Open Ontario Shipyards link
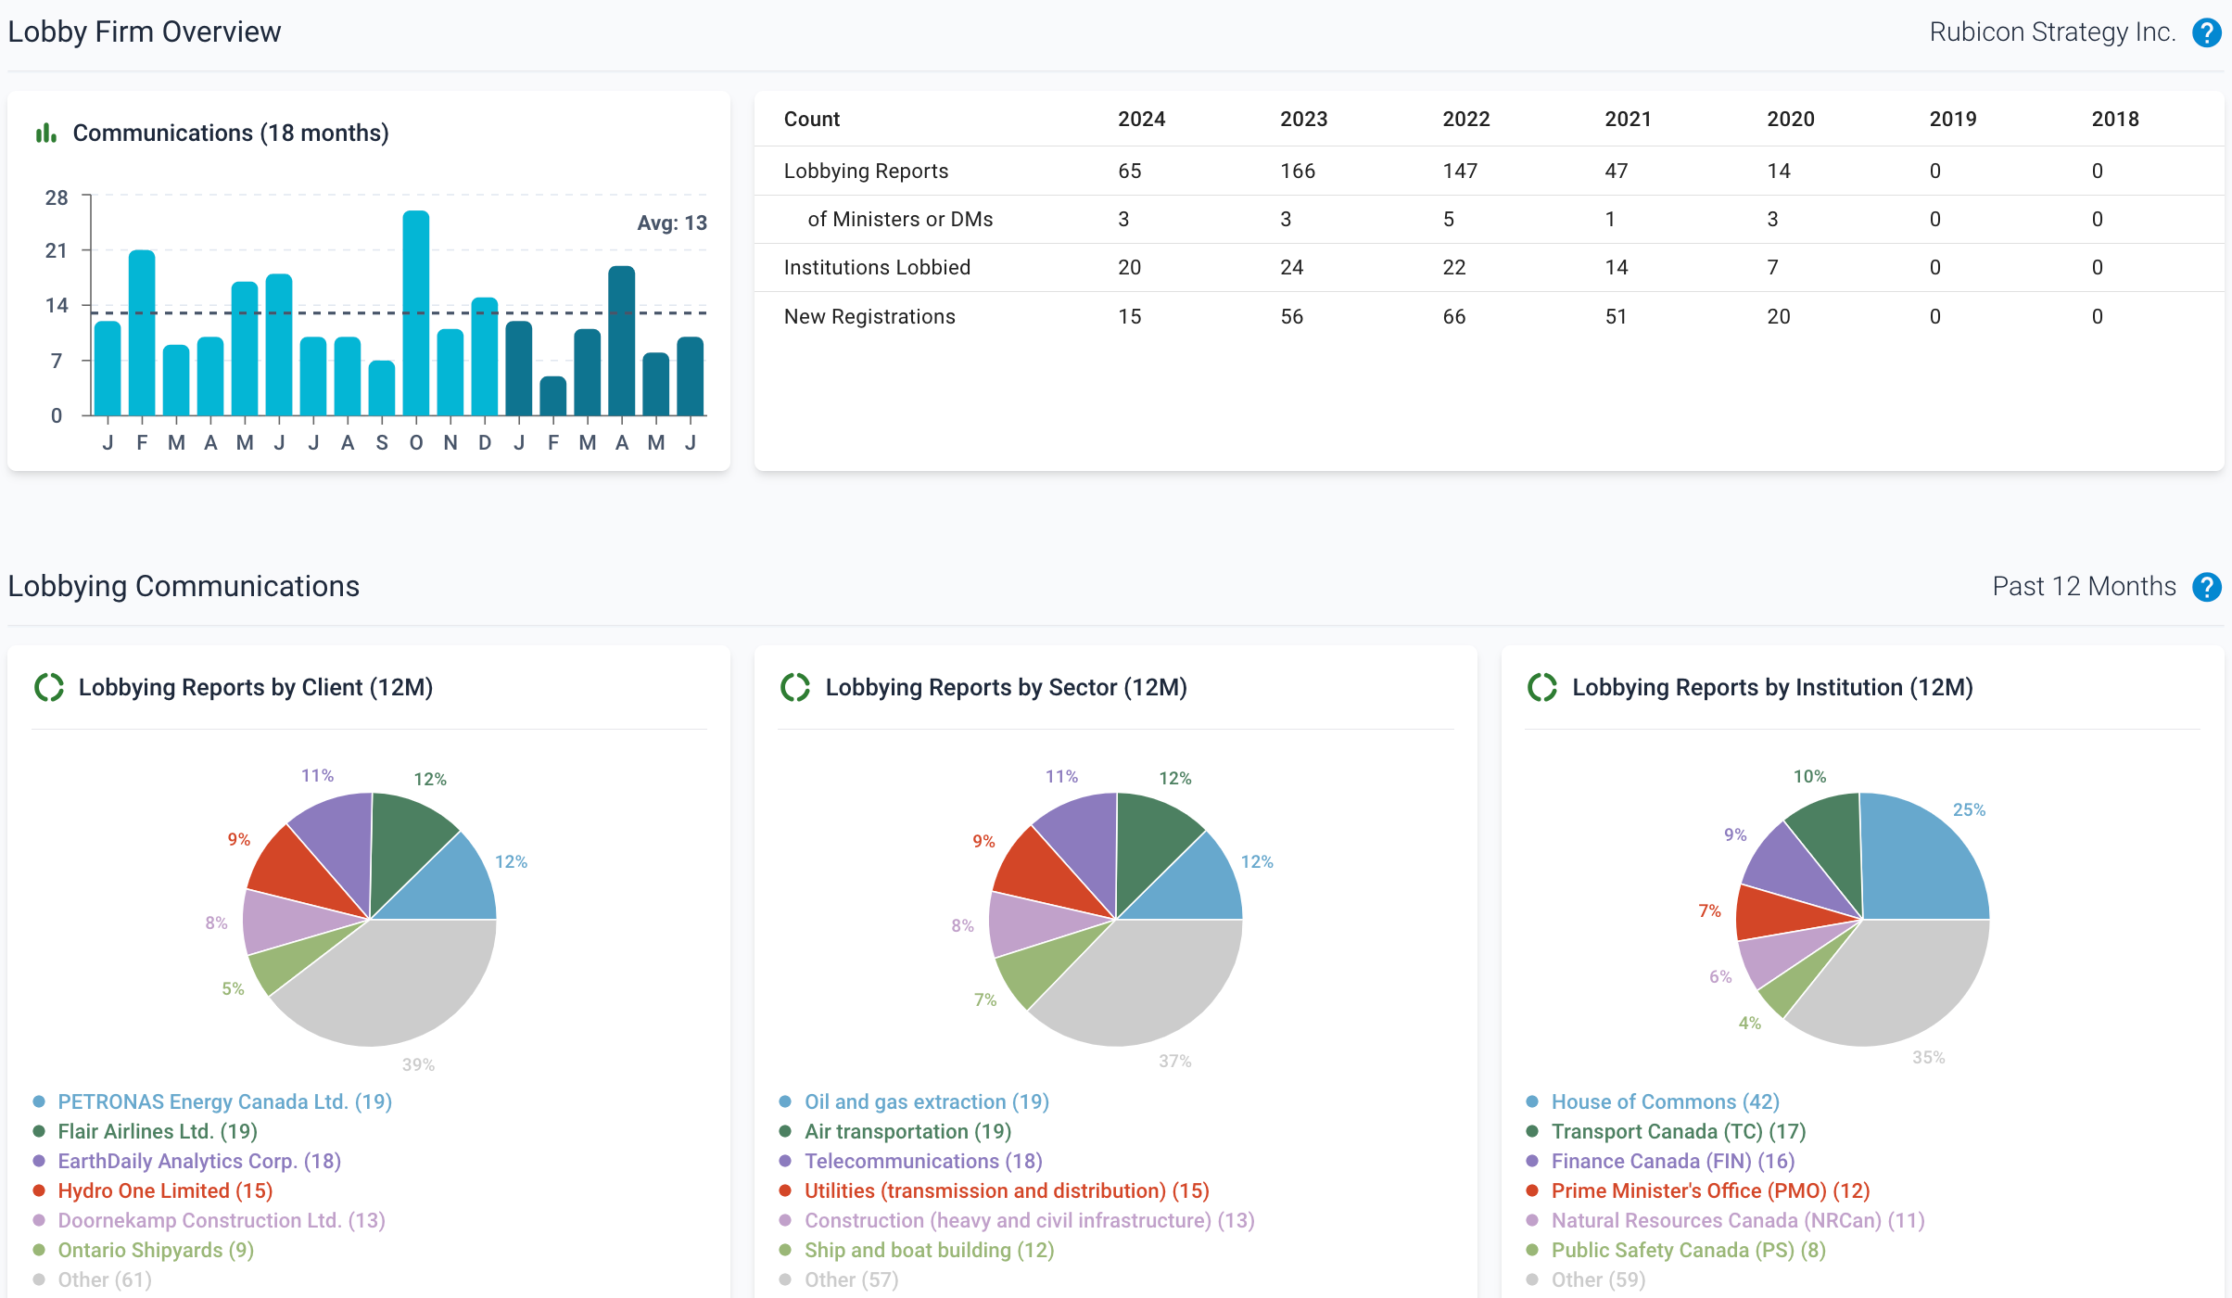The image size is (2232, 1298). coord(156,1250)
